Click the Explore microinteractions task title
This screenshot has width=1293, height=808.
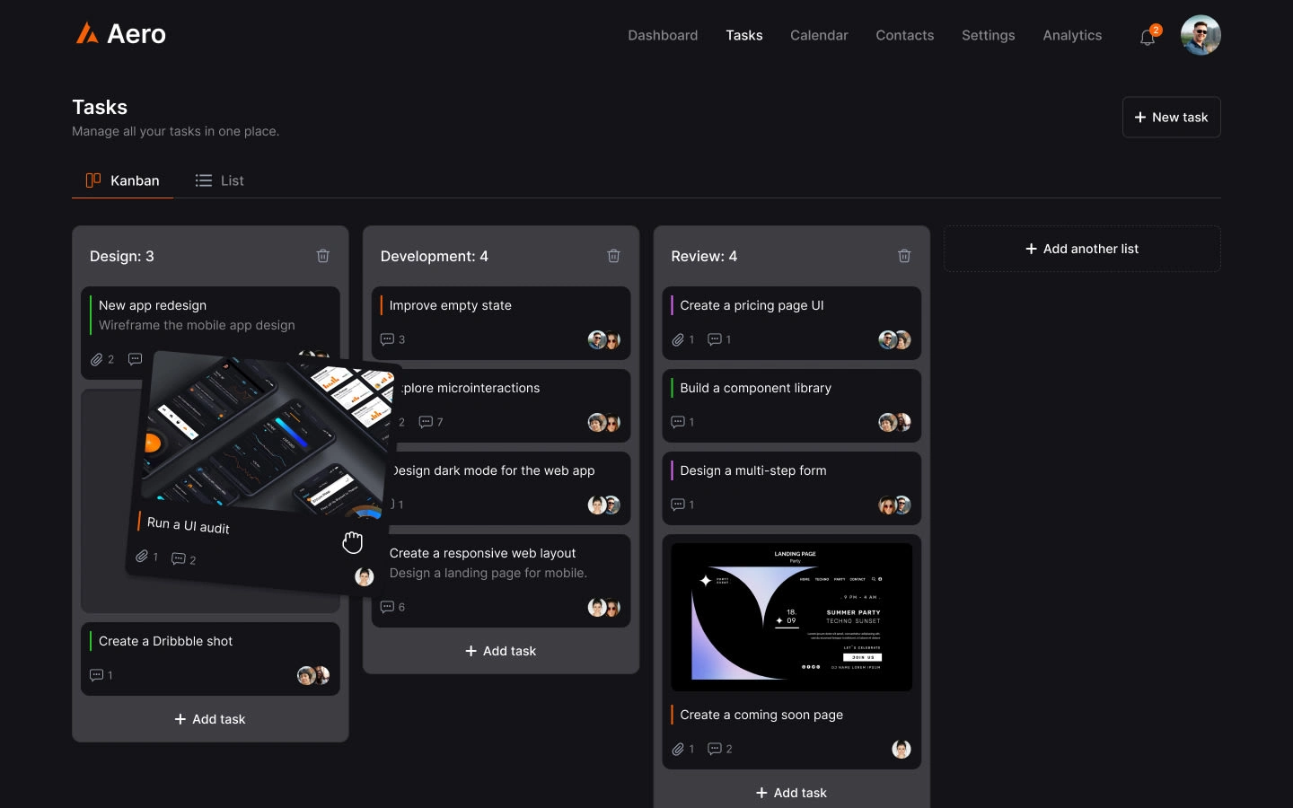pos(470,388)
